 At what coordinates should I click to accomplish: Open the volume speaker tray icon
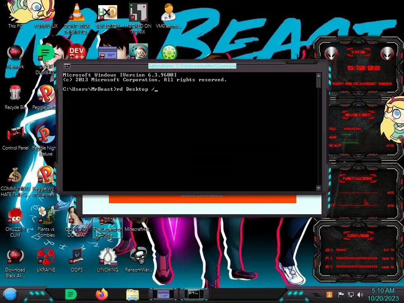tap(360, 294)
